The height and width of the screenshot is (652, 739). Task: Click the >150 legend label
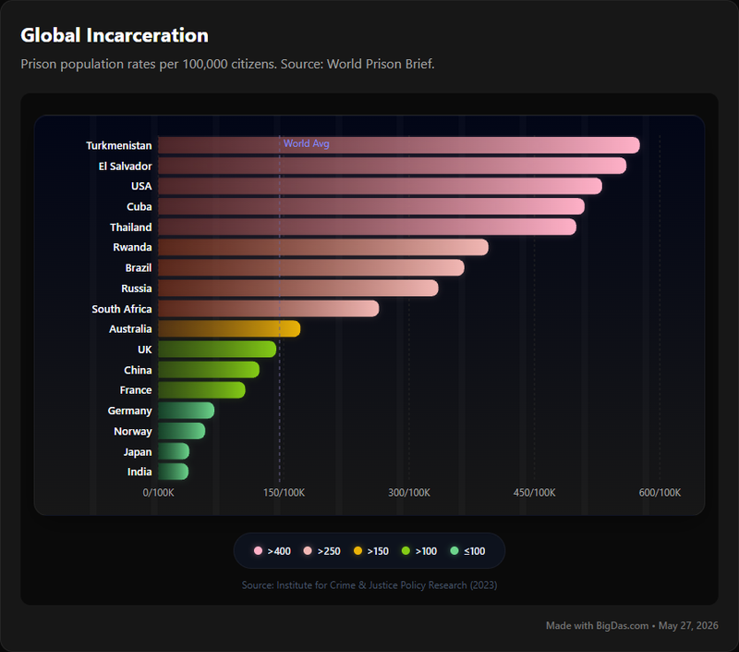tap(378, 551)
